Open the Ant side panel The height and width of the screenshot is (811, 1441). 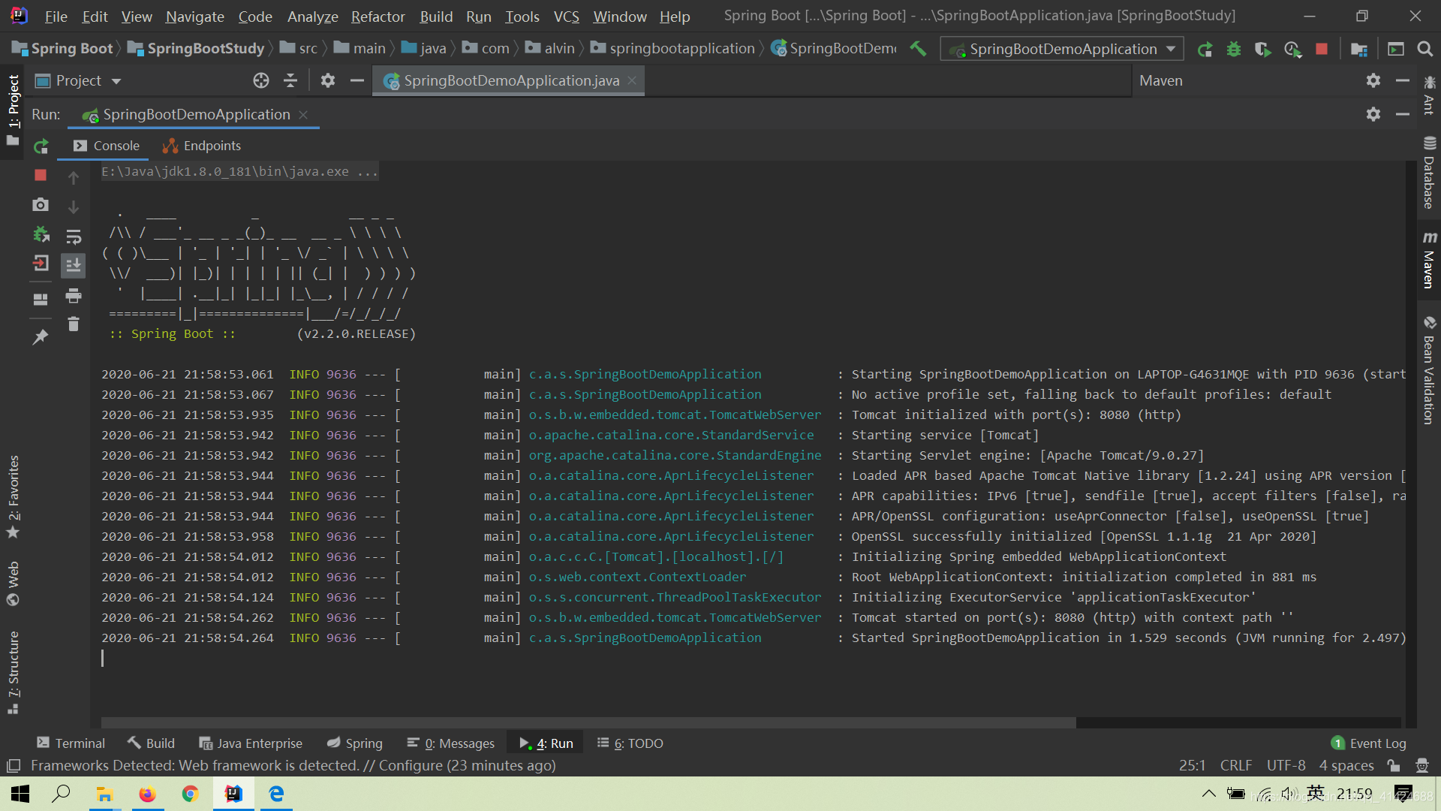click(1429, 95)
